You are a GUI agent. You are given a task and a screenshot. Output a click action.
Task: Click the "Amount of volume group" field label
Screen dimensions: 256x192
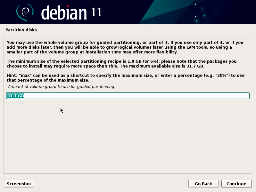(x=62, y=87)
